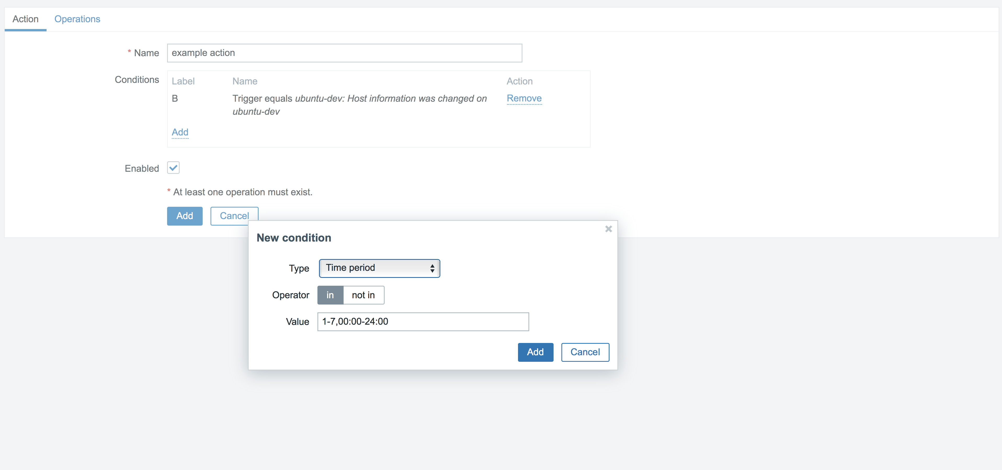
Task: Click Cancel in New condition dialog
Action: pyautogui.click(x=585, y=352)
